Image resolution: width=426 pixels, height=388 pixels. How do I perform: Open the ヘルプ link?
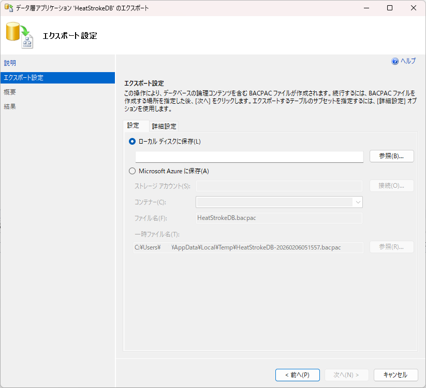408,61
